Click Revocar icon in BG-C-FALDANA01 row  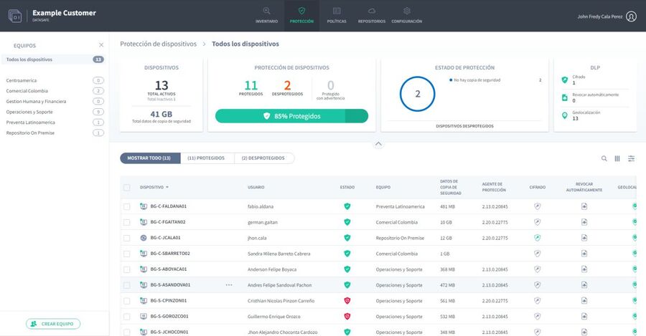584,206
